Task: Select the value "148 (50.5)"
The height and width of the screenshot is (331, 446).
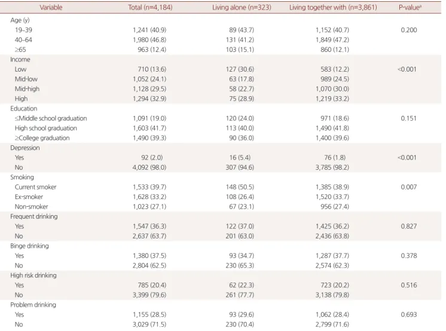Action: [240, 187]
